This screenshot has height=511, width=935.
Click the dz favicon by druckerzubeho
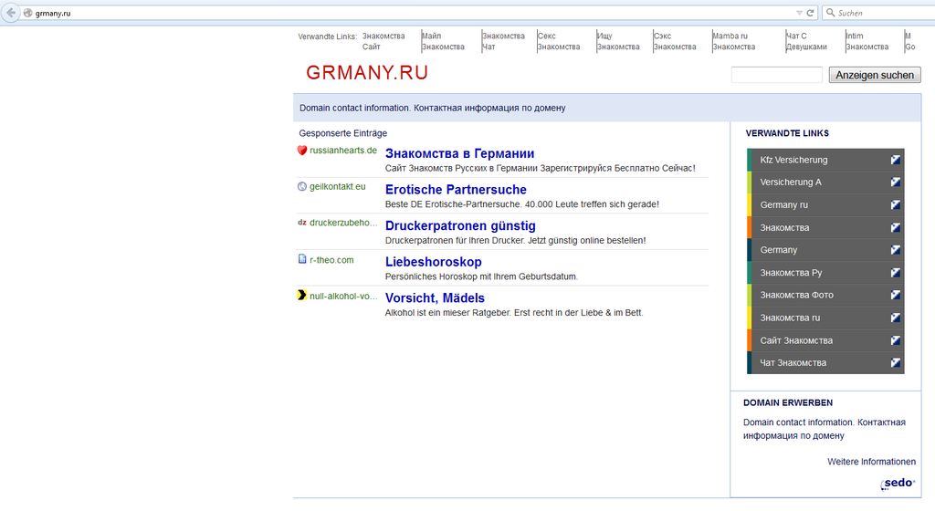(x=301, y=223)
